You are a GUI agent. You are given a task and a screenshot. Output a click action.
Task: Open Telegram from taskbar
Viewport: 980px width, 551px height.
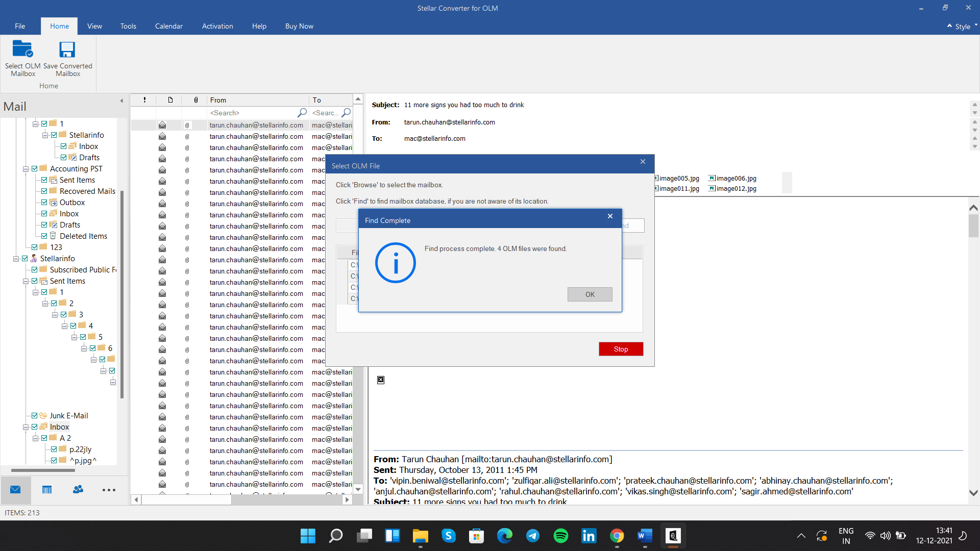click(532, 536)
